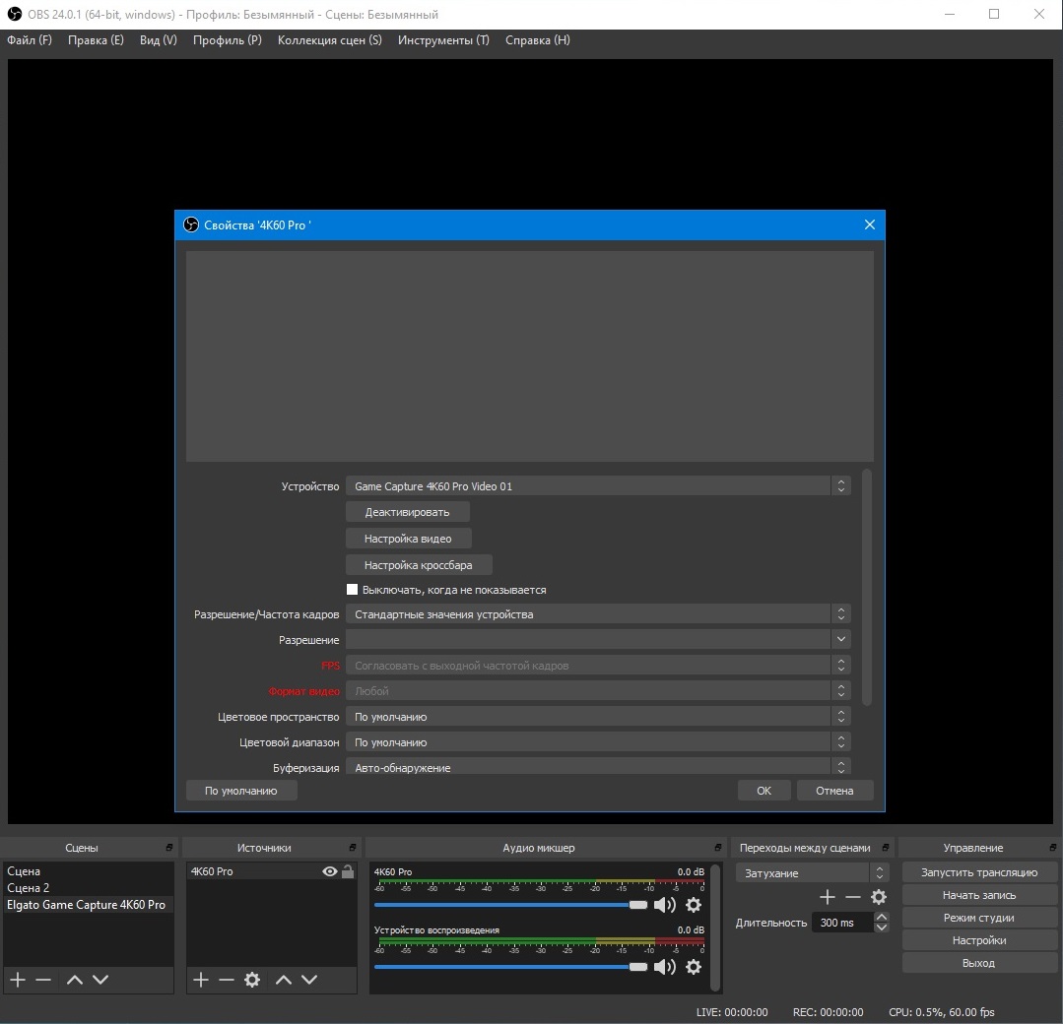This screenshot has width=1063, height=1024.
Task: Open Устройство воспроизведения audio settings gear
Action: (694, 967)
